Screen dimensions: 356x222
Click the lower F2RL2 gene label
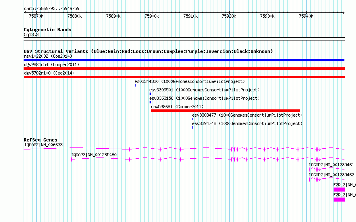click(344, 195)
